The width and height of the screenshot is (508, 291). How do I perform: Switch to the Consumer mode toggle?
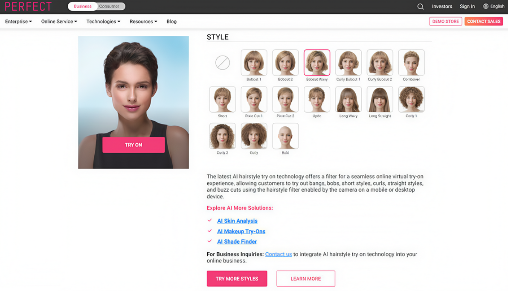coord(109,6)
